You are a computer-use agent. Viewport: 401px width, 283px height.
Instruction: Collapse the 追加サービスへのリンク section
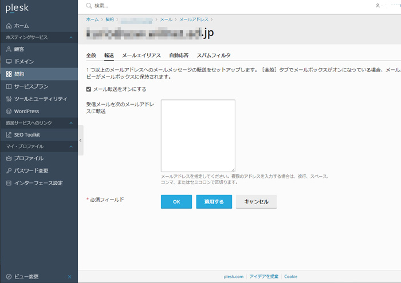[x=70, y=123]
